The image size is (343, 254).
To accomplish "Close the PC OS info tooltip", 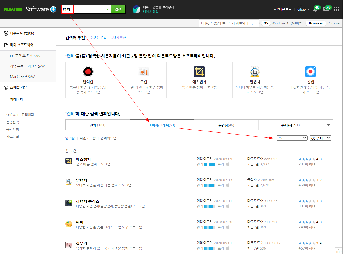I will [255, 23].
